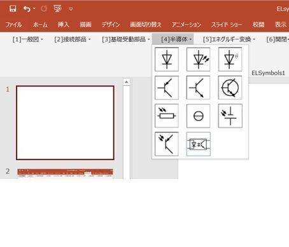Switch to the 校閲 tab
289x247 pixels.
[x=258, y=25]
